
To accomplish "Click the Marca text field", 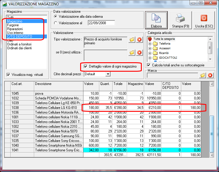I will pos(172,75).
